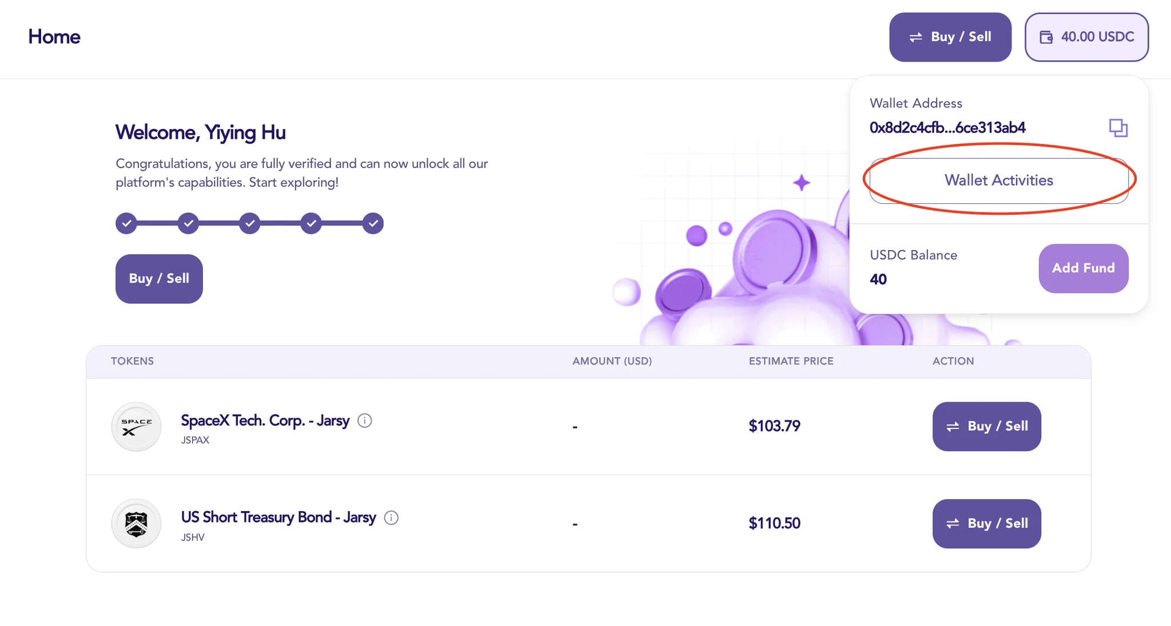Click swap arrows icon in header Buy / Sell

(915, 37)
